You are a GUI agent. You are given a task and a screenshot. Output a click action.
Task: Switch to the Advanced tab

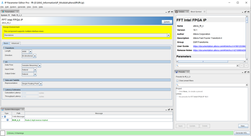pos(15,43)
